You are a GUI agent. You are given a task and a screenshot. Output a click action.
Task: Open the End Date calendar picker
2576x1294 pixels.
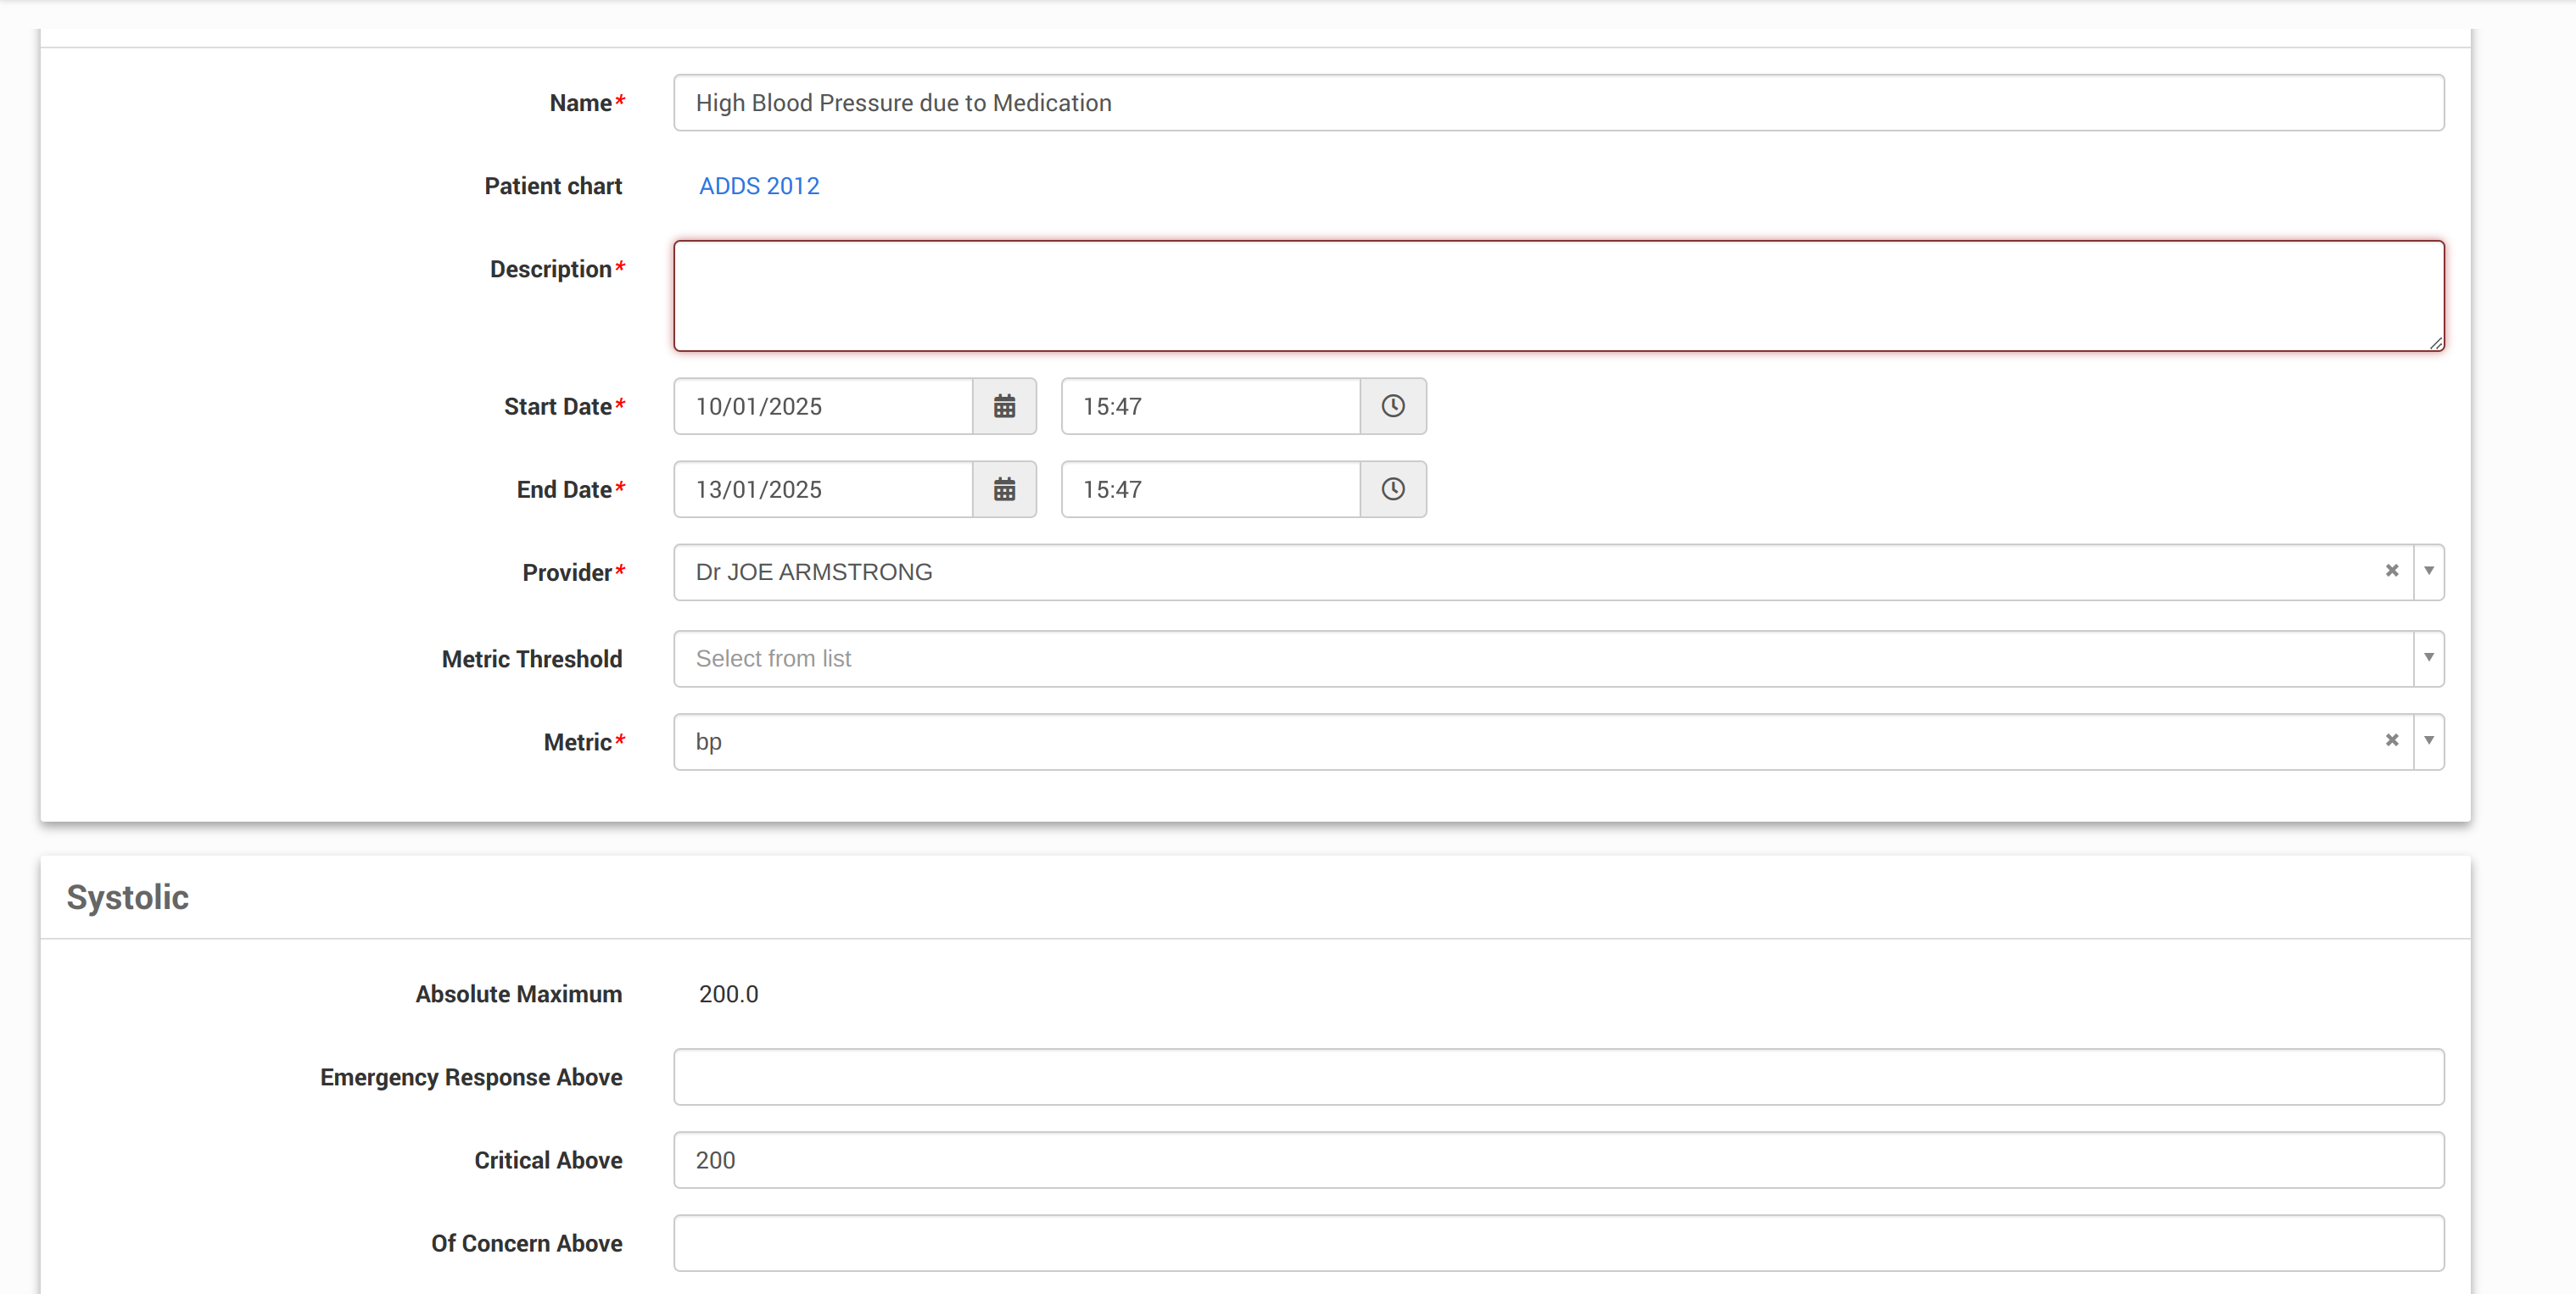[x=1004, y=489]
